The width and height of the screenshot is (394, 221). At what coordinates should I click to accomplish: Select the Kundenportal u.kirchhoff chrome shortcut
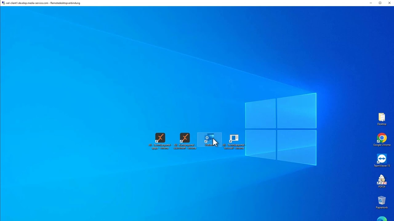pyautogui.click(x=185, y=141)
